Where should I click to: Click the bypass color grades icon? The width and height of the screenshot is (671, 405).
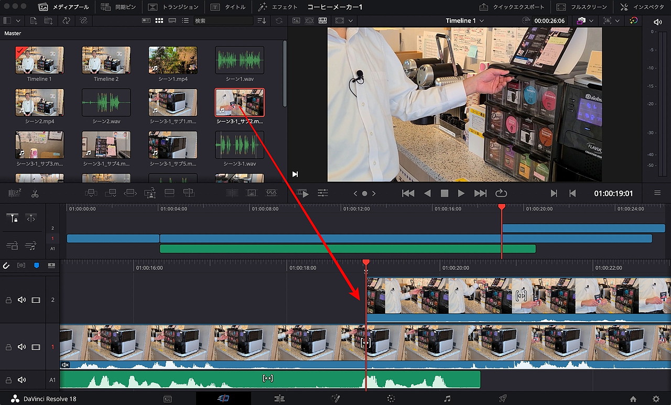pyautogui.click(x=633, y=20)
